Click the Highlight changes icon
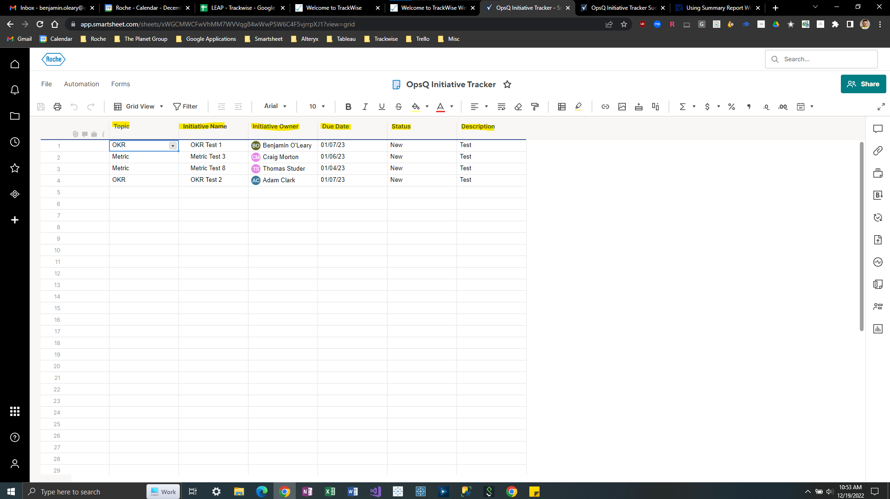890x499 pixels. pos(578,107)
